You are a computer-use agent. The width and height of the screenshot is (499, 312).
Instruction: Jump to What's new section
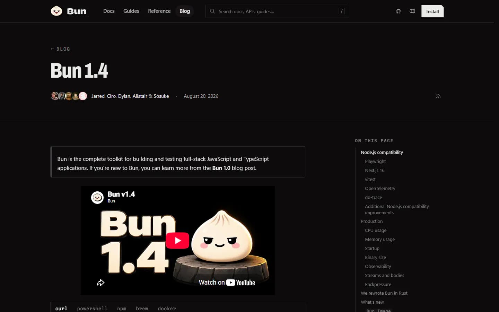click(x=372, y=302)
